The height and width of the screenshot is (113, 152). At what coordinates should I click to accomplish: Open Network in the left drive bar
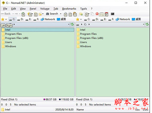[48, 19]
